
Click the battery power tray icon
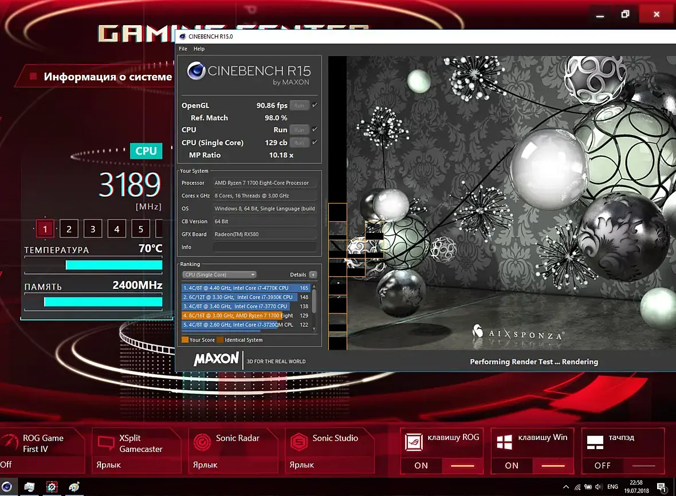(588, 487)
